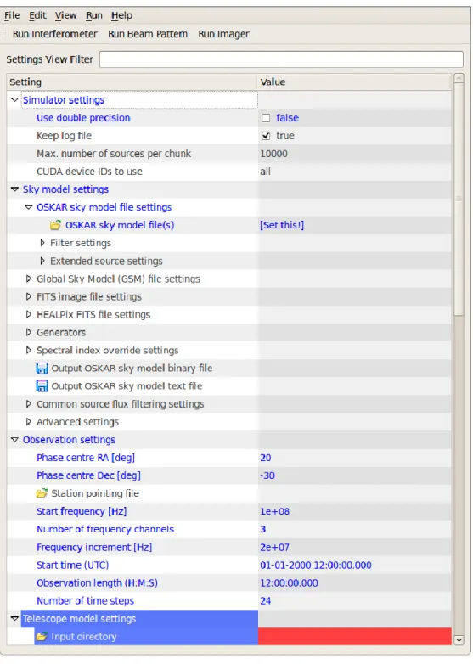
Task: Select the Keep log file row label
Action: tap(64, 136)
